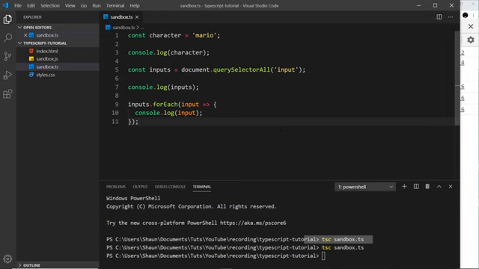Viewport: 479px width, 269px height.
Task: Click the profile avatar in the browser window
Action: click(466, 15)
